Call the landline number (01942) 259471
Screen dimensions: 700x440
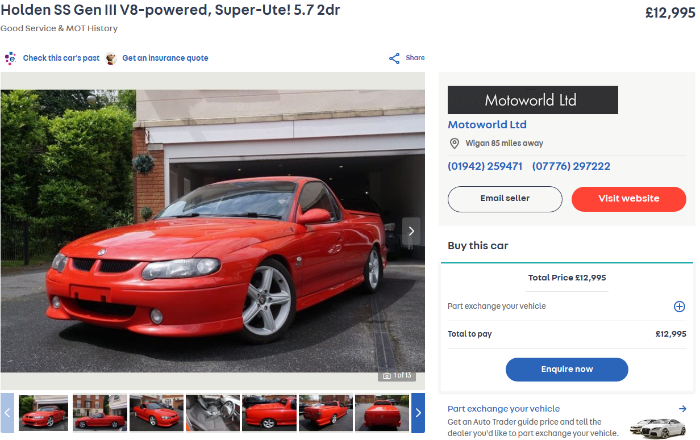(485, 166)
